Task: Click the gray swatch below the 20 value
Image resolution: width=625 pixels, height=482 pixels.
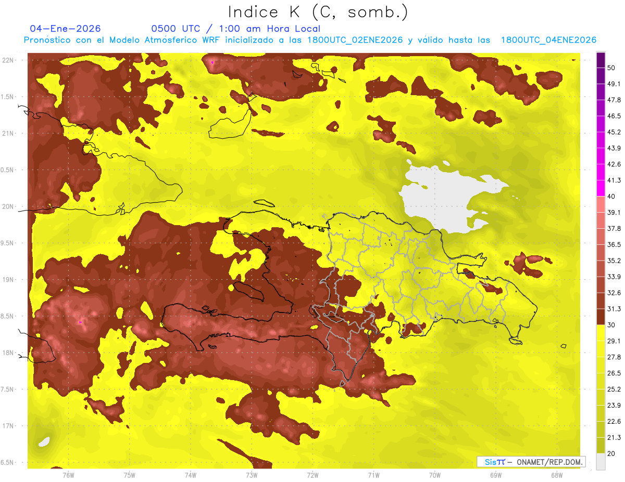Action: (x=601, y=461)
